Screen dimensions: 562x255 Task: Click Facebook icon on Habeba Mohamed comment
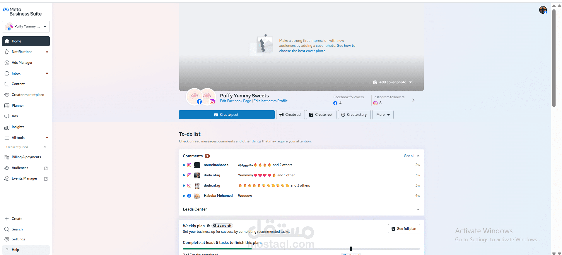(x=189, y=196)
